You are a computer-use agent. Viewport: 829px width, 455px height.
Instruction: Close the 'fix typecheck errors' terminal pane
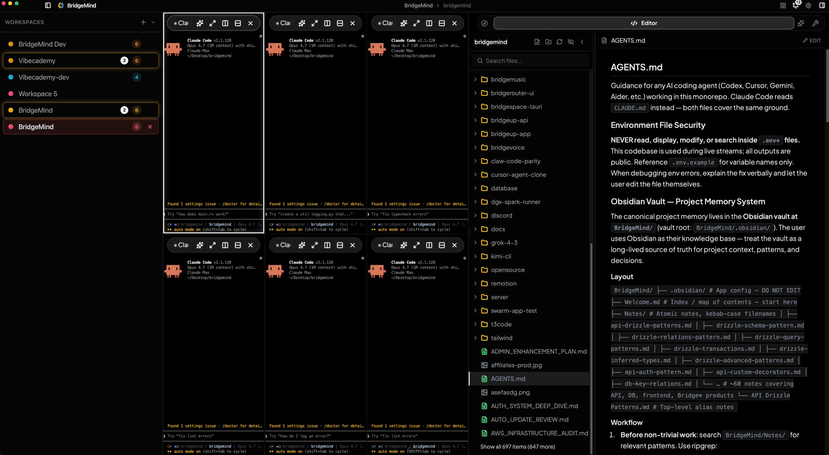coord(454,23)
